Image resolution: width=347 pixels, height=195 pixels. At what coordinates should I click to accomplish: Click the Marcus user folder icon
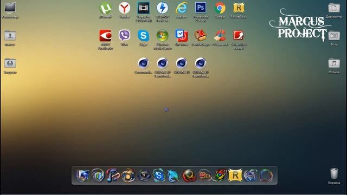point(10,36)
